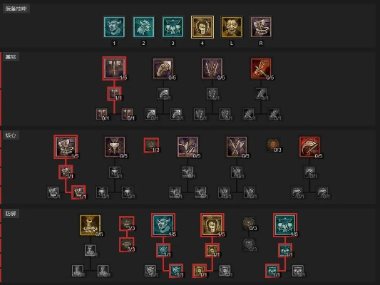Toggle the upper 3/3 defensive passive node
380x285 pixels.
coord(127,224)
